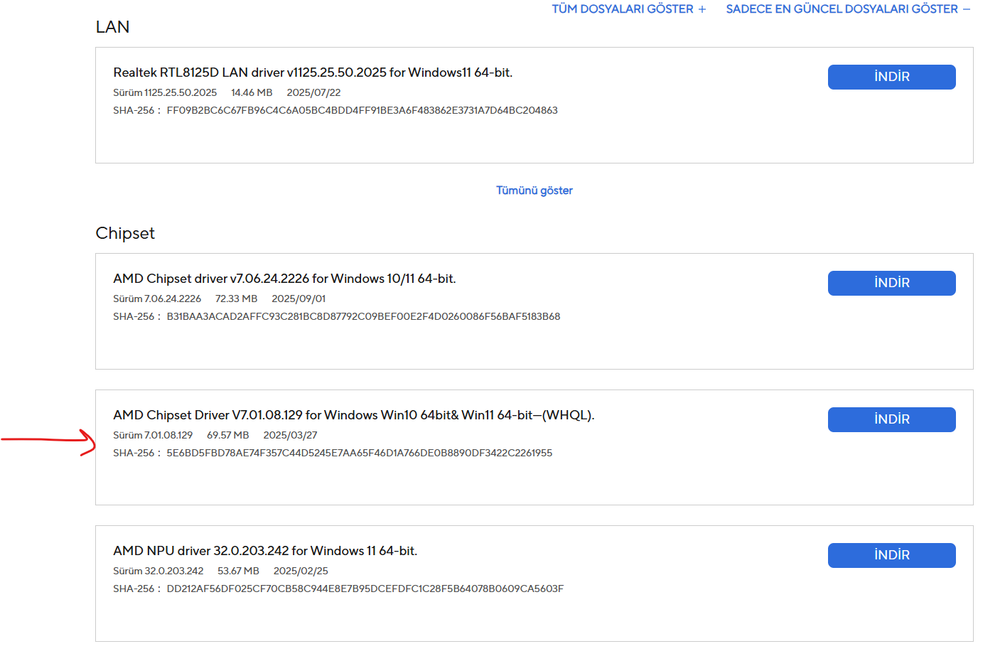Click the date 2025/02/25

(x=301, y=571)
